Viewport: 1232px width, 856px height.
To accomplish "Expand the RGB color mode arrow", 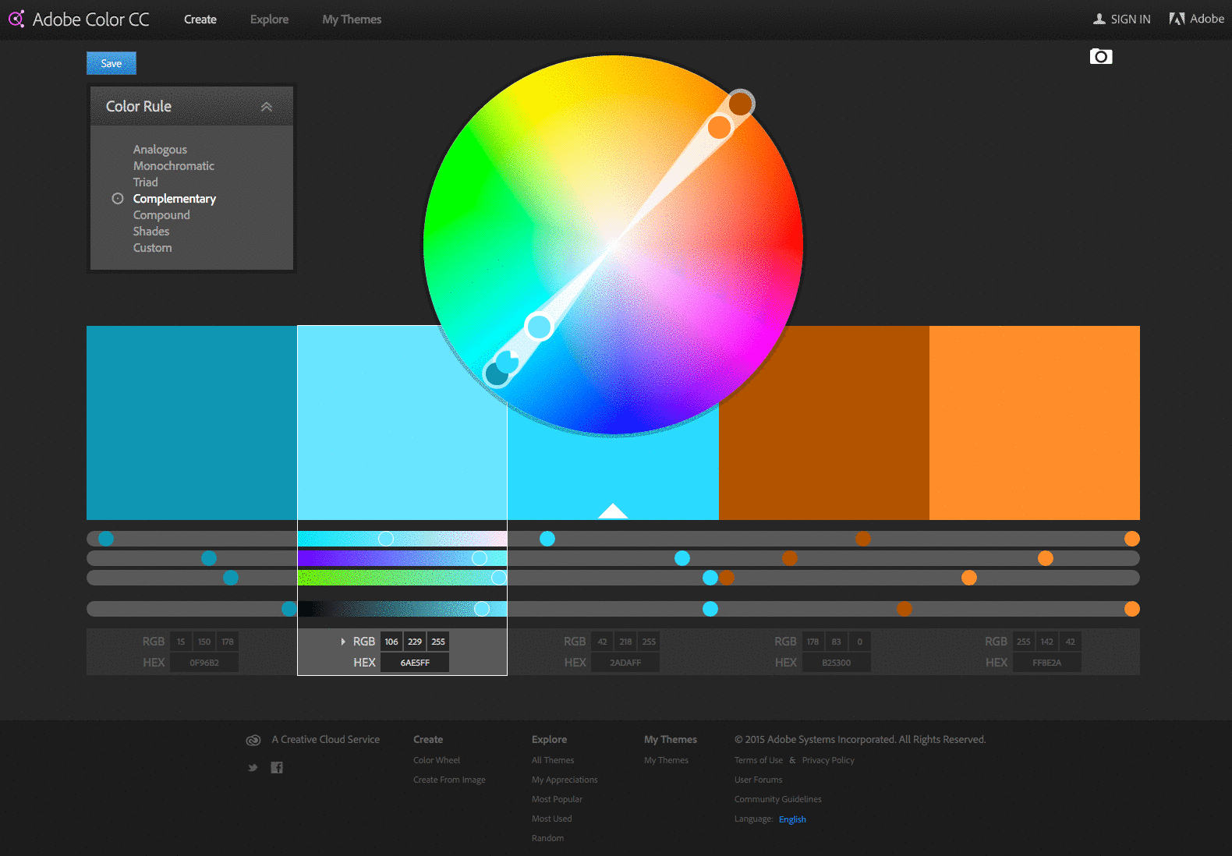I will click(x=343, y=642).
